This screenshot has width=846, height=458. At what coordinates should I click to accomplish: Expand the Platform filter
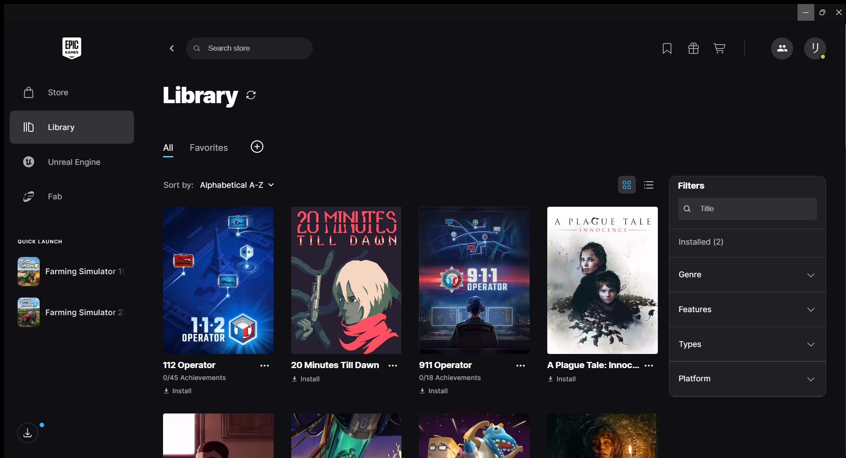747,379
